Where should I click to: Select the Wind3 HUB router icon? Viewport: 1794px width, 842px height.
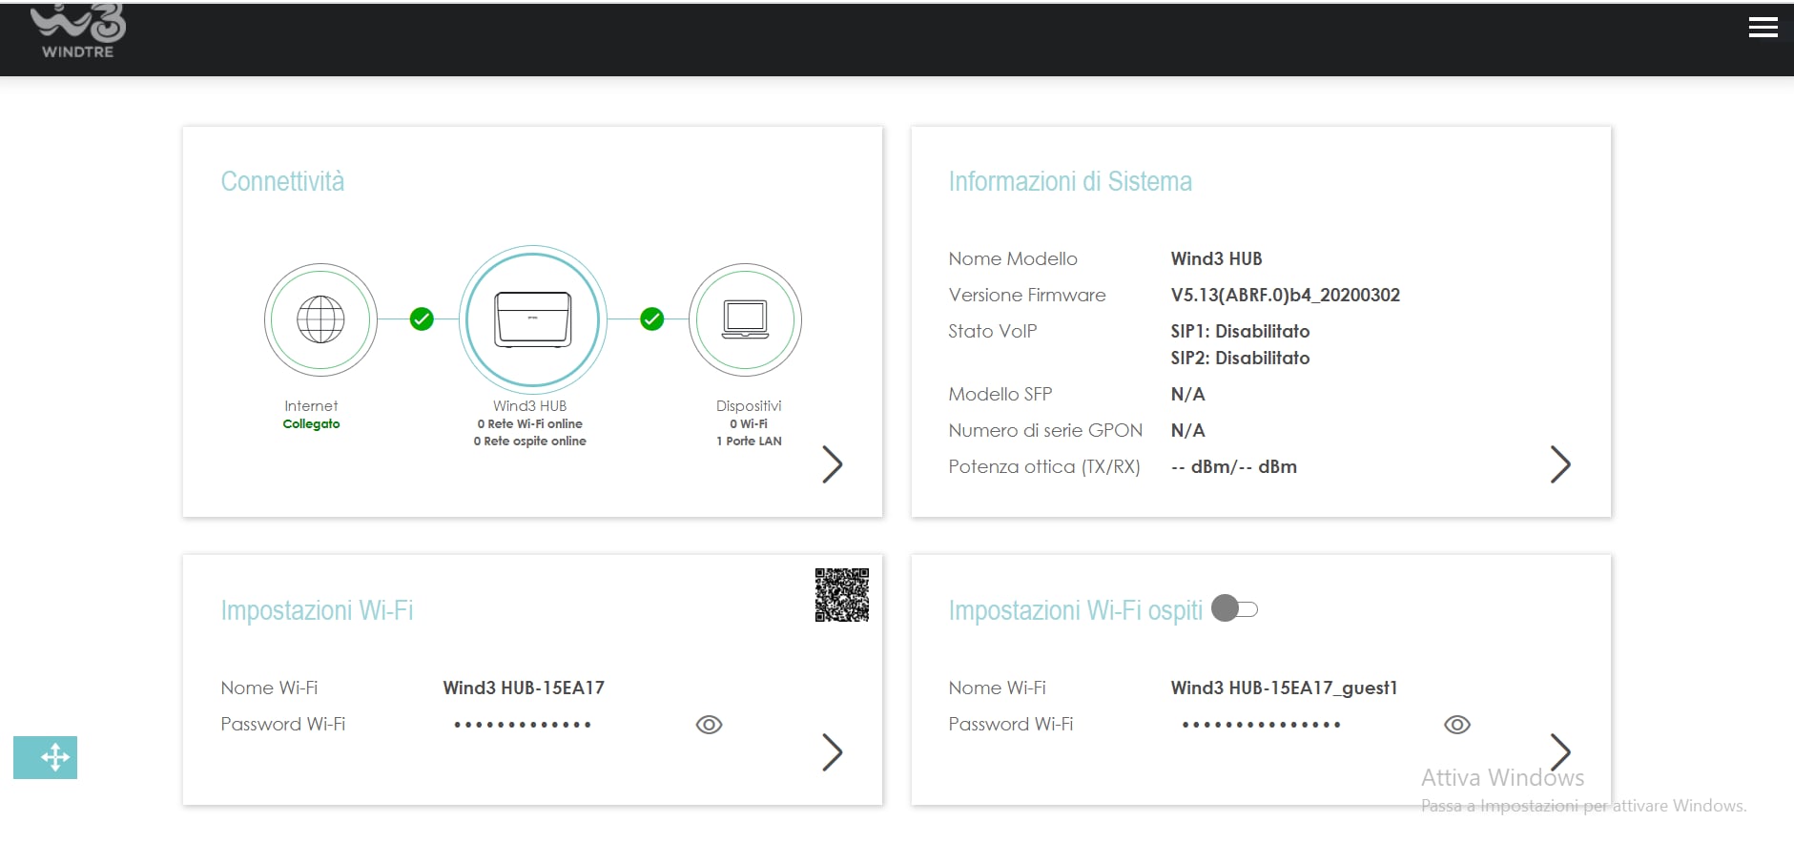coord(533,319)
